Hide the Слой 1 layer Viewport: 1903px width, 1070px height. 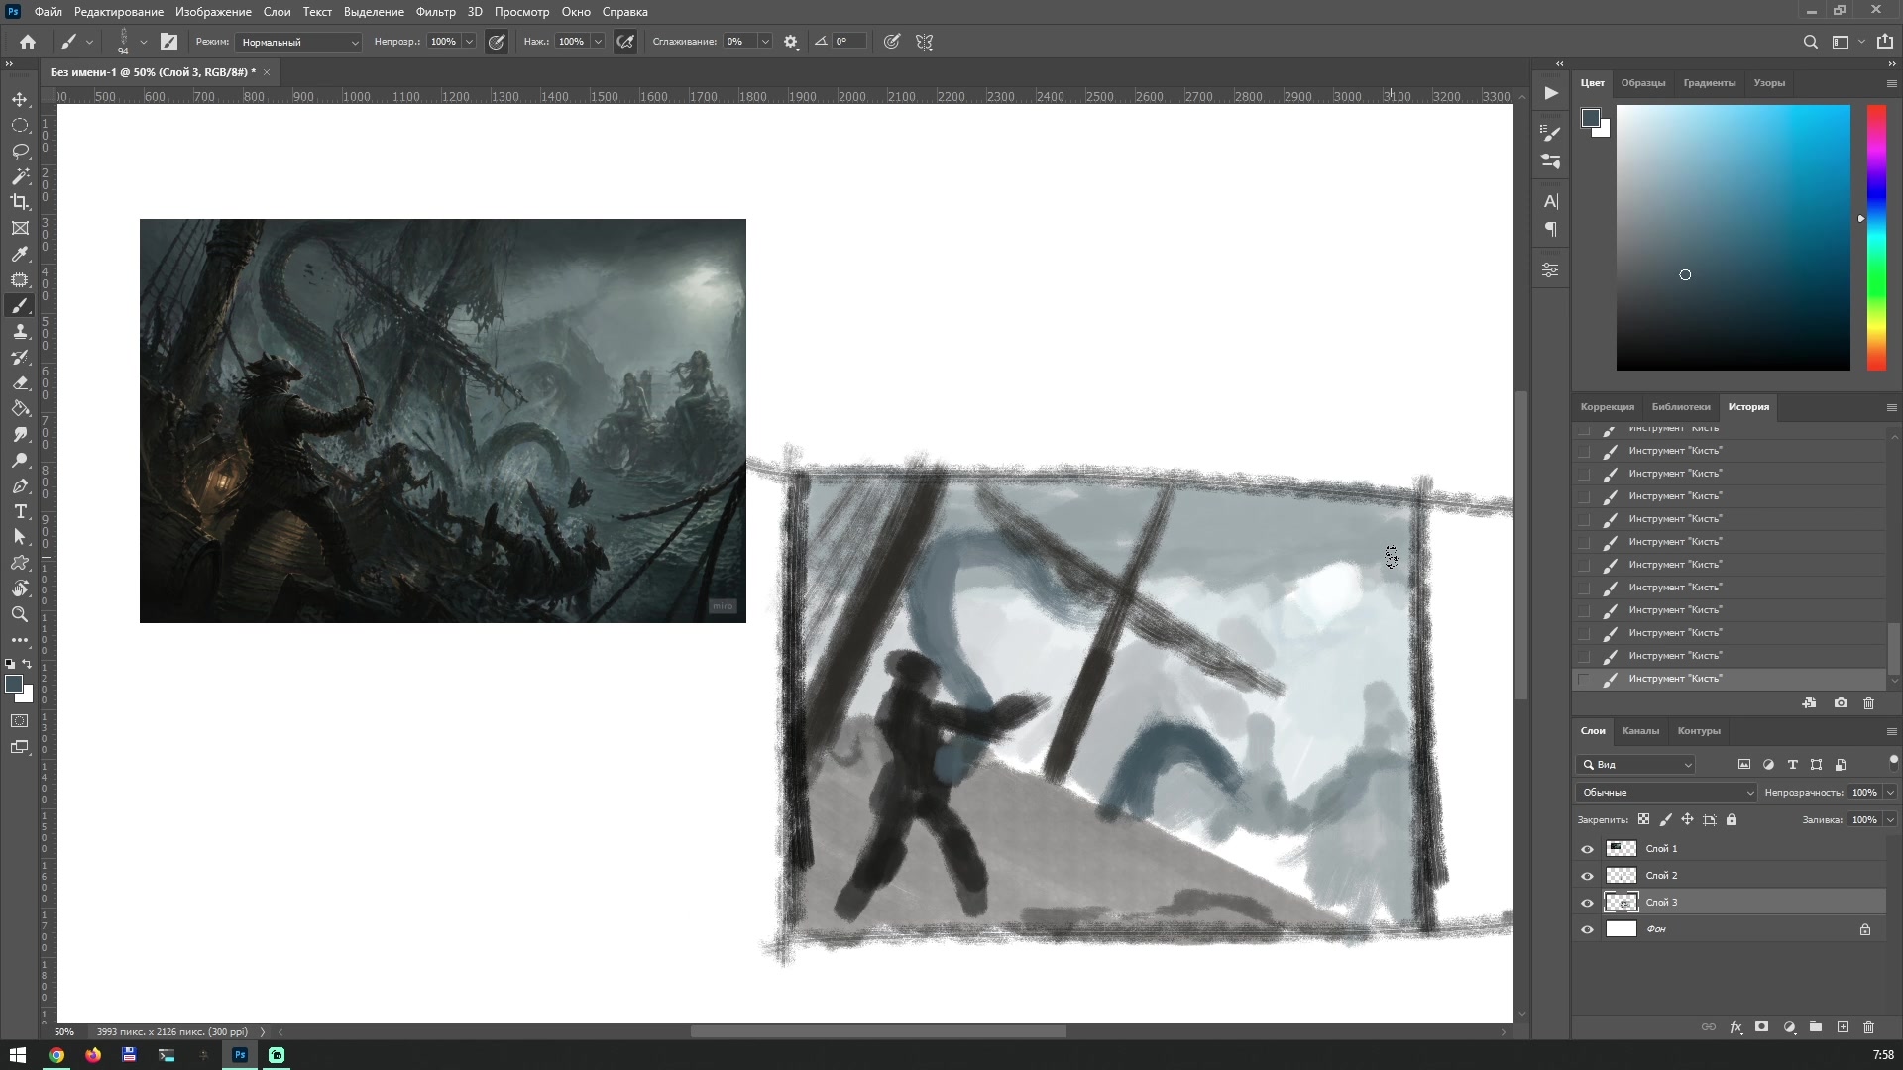(1589, 848)
